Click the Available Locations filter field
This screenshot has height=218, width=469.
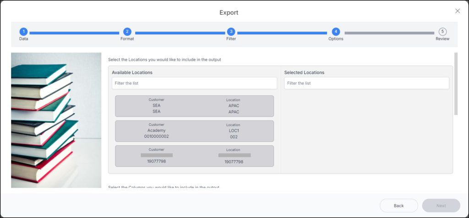(194, 83)
